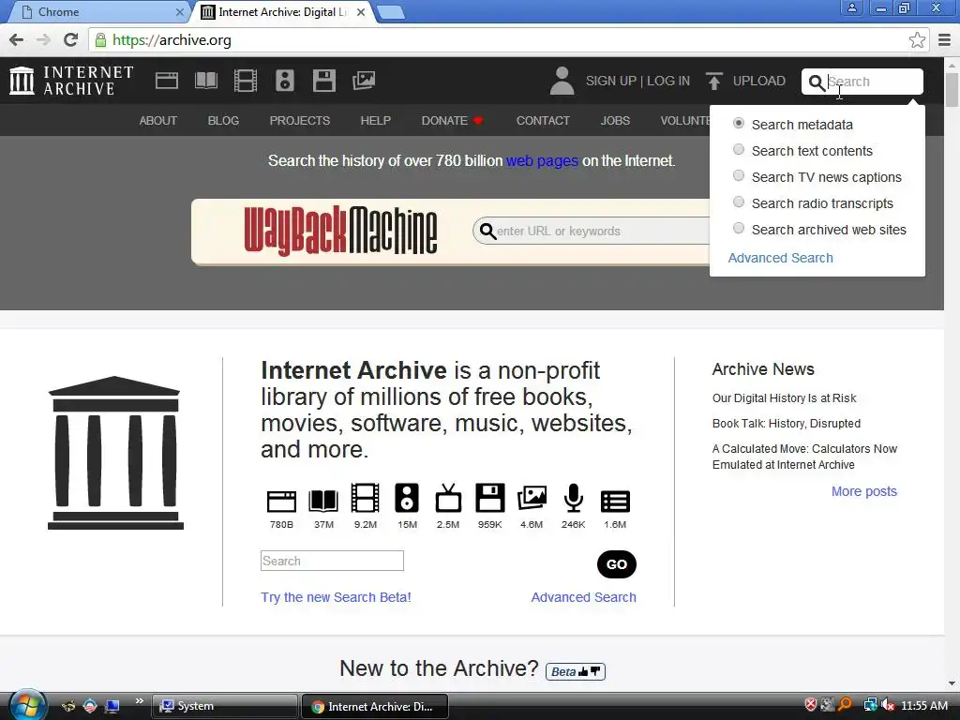This screenshot has width=960, height=720.
Task: Click the web icon labeled 780B
Action: 281,501
